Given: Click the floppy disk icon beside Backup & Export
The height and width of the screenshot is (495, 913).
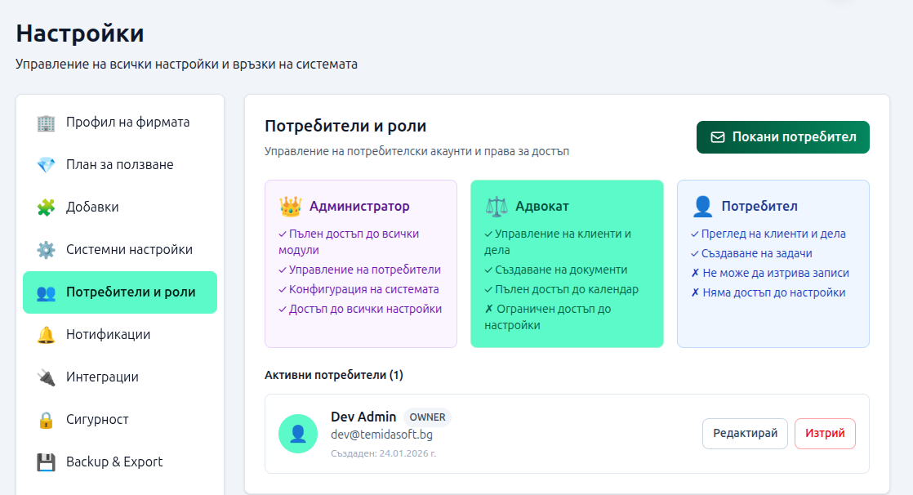Looking at the screenshot, I should tap(46, 462).
